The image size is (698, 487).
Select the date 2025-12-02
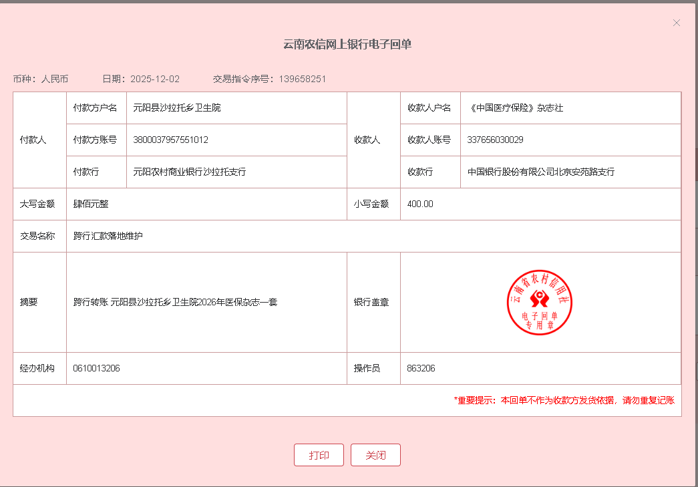point(155,79)
